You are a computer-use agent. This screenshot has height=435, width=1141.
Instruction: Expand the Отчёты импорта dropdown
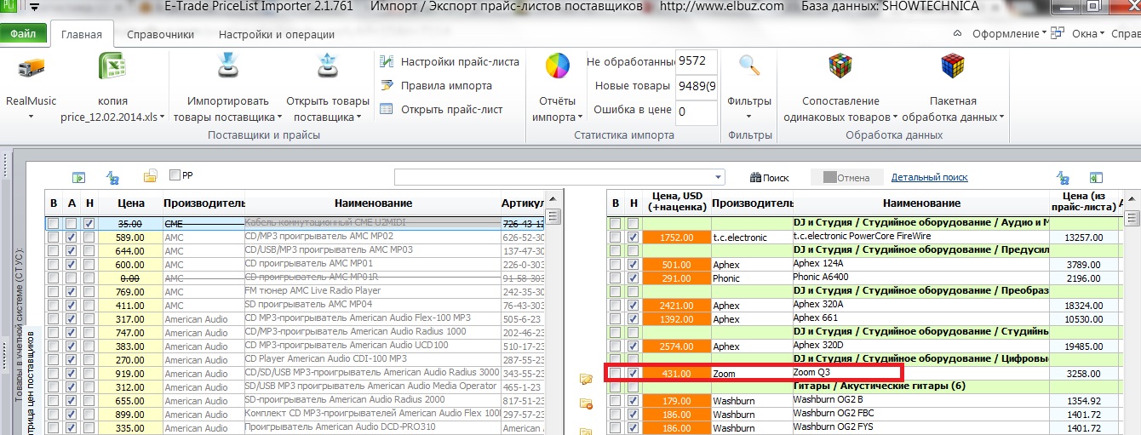581,117
